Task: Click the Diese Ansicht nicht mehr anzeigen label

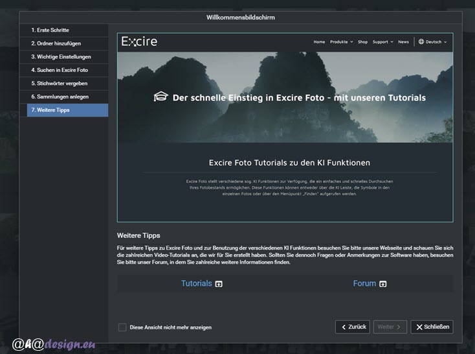Action: [x=171, y=327]
